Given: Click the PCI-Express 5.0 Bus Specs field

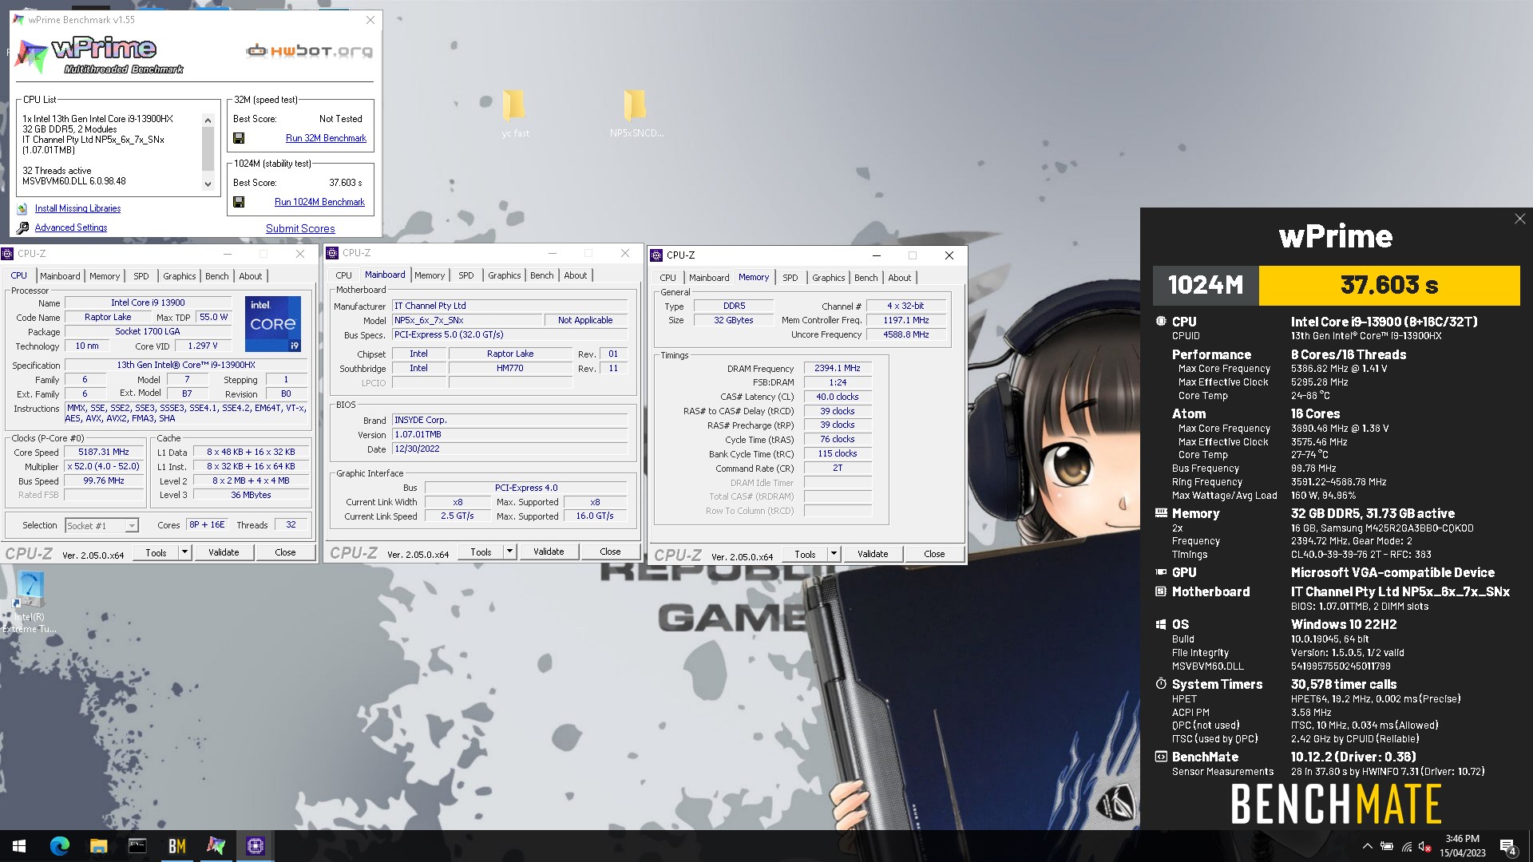Looking at the screenshot, I should [509, 334].
